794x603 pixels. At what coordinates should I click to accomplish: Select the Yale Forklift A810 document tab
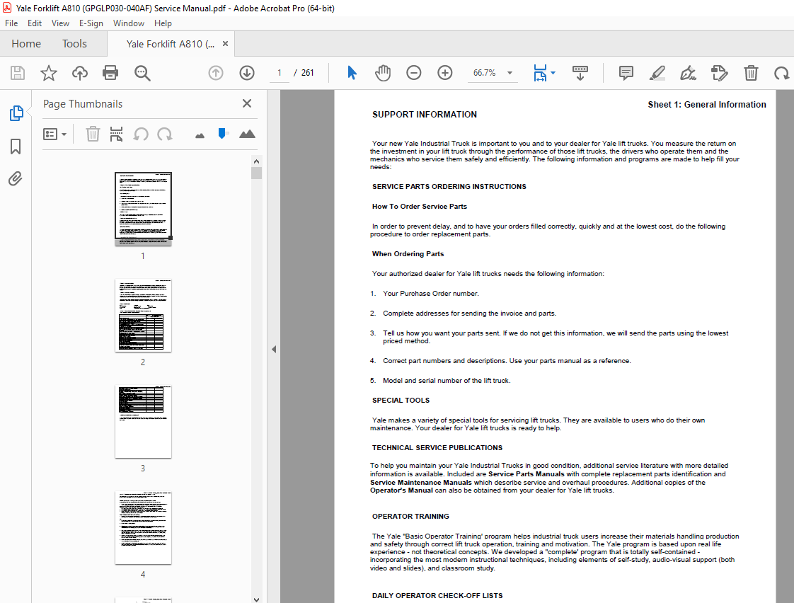tap(171, 44)
